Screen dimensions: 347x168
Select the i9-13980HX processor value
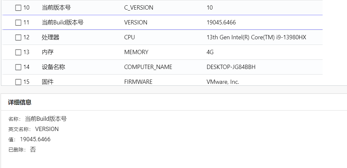click(256, 37)
